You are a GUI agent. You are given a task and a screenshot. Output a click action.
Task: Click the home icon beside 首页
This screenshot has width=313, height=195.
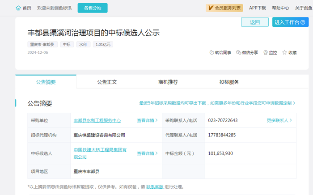pos(18,8)
